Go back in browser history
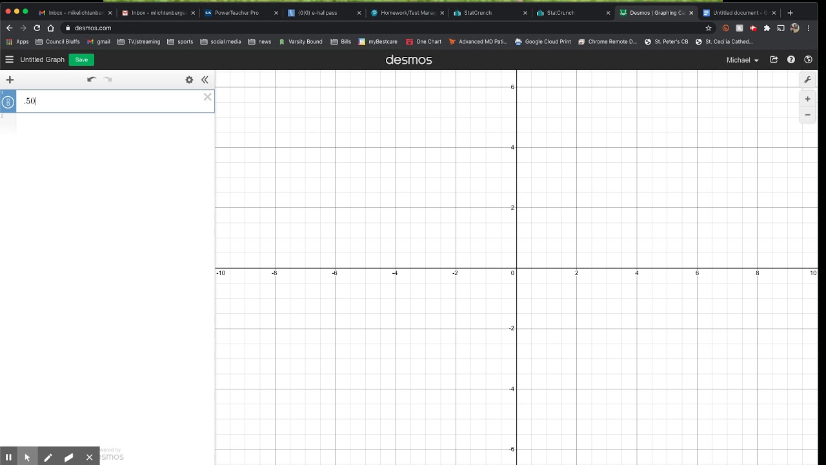The height and width of the screenshot is (465, 826). point(9,28)
